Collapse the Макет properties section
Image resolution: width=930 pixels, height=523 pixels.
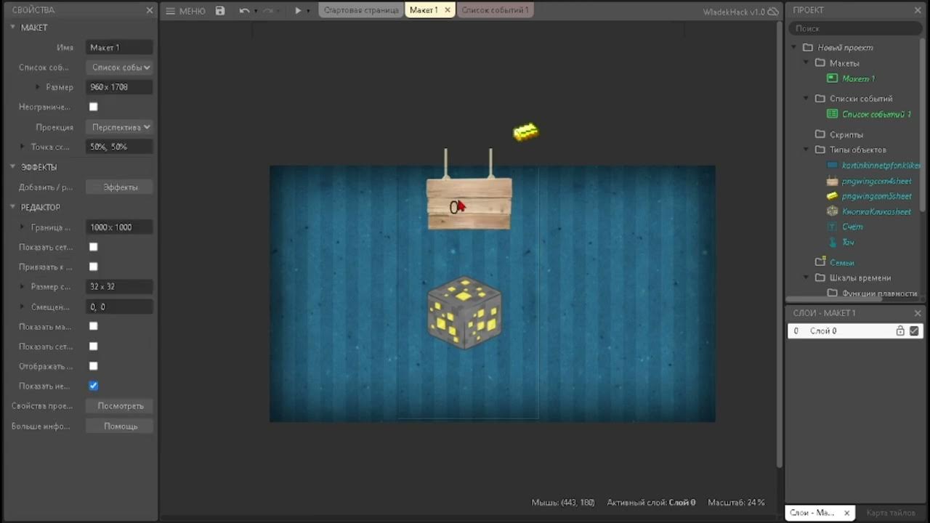tap(12, 28)
